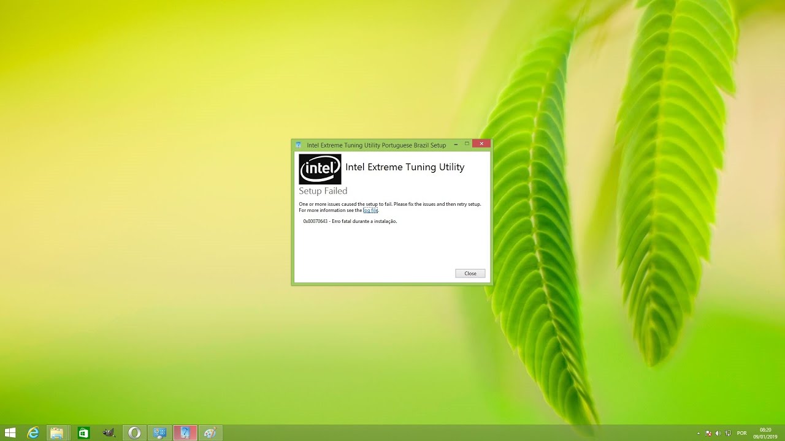Open the Windows Start button
This screenshot has width=785, height=441.
(x=10, y=433)
